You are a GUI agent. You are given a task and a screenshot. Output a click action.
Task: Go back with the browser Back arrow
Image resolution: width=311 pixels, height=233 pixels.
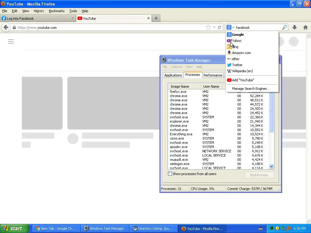(6, 27)
